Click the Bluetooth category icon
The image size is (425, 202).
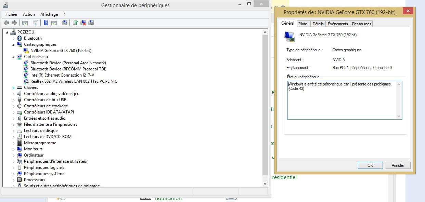20,38
